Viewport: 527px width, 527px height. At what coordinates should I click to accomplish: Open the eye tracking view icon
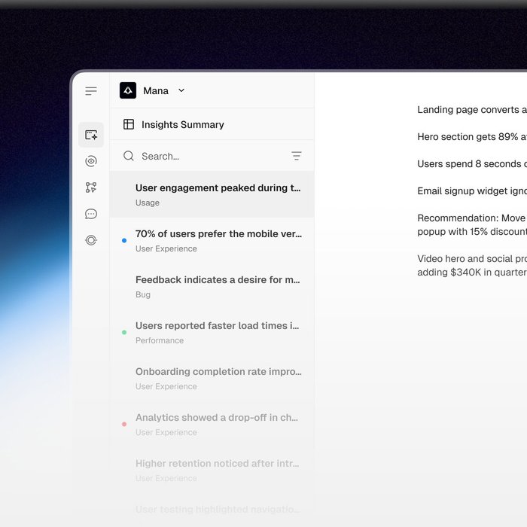click(x=91, y=161)
